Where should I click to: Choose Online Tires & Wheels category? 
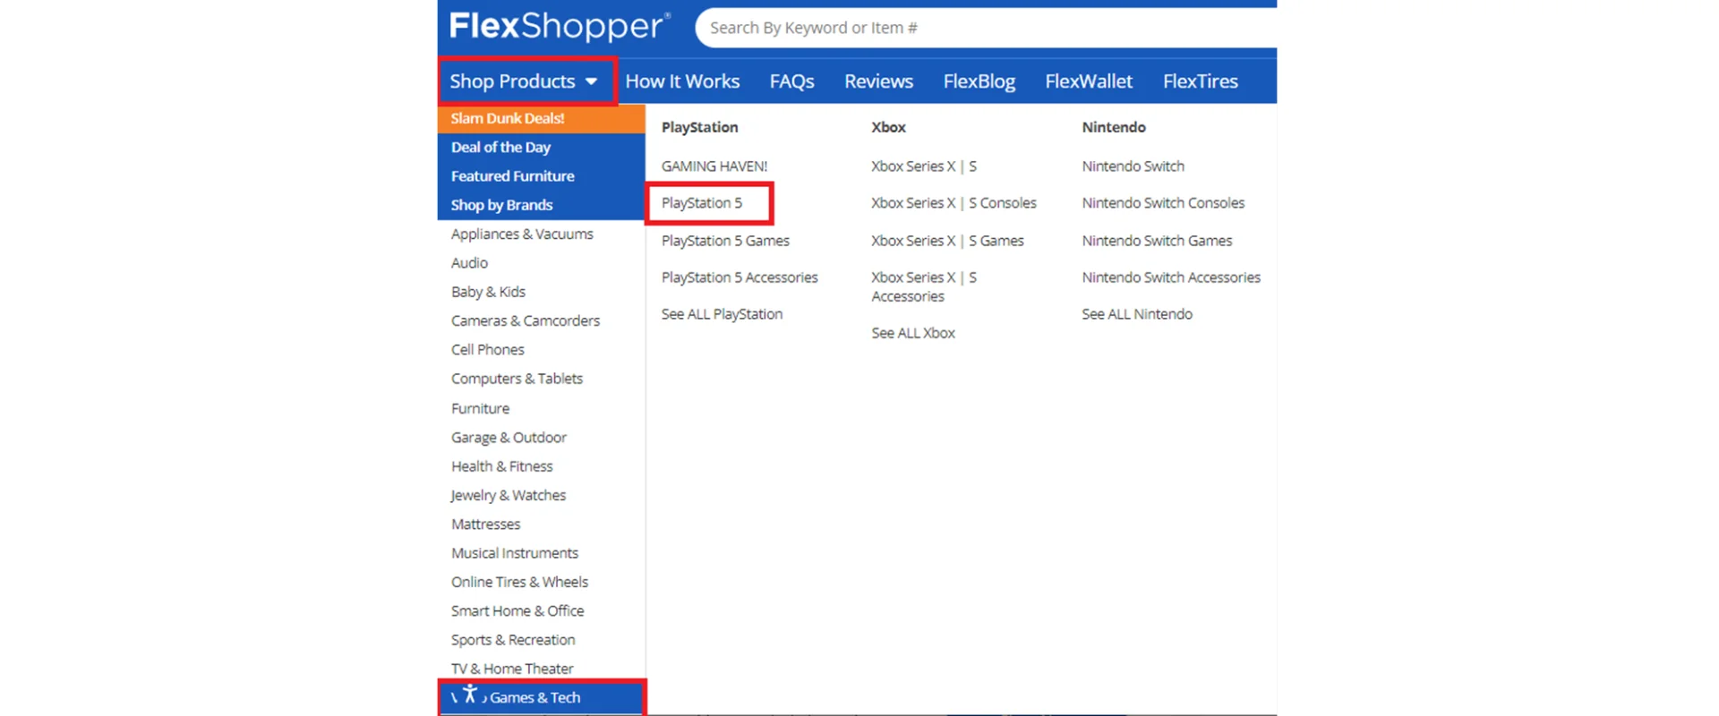(519, 582)
